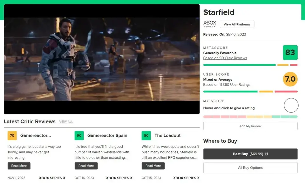Follow the Based on 11,360 User Ratings link
This screenshot has width=305, height=184.
coord(227,85)
